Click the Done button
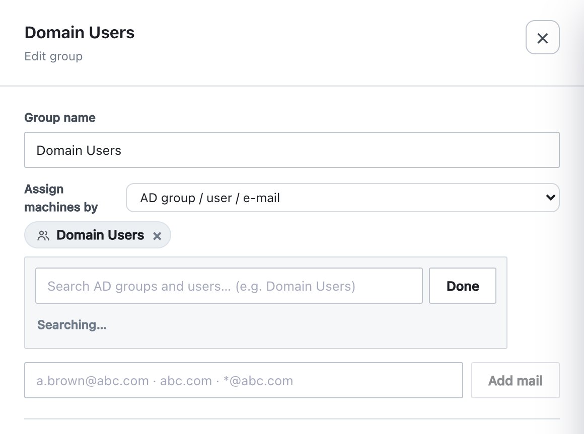 [463, 286]
